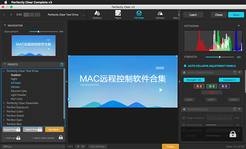Select the Raccoon Eyes preset

tap(19, 91)
